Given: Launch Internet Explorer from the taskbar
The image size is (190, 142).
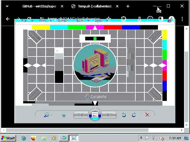Looking at the screenshot, I should (x=23, y=138).
